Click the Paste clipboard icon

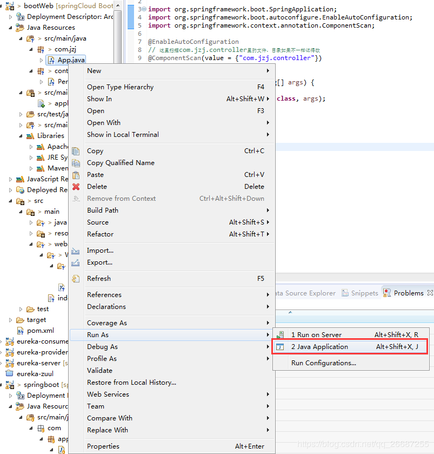point(76,175)
